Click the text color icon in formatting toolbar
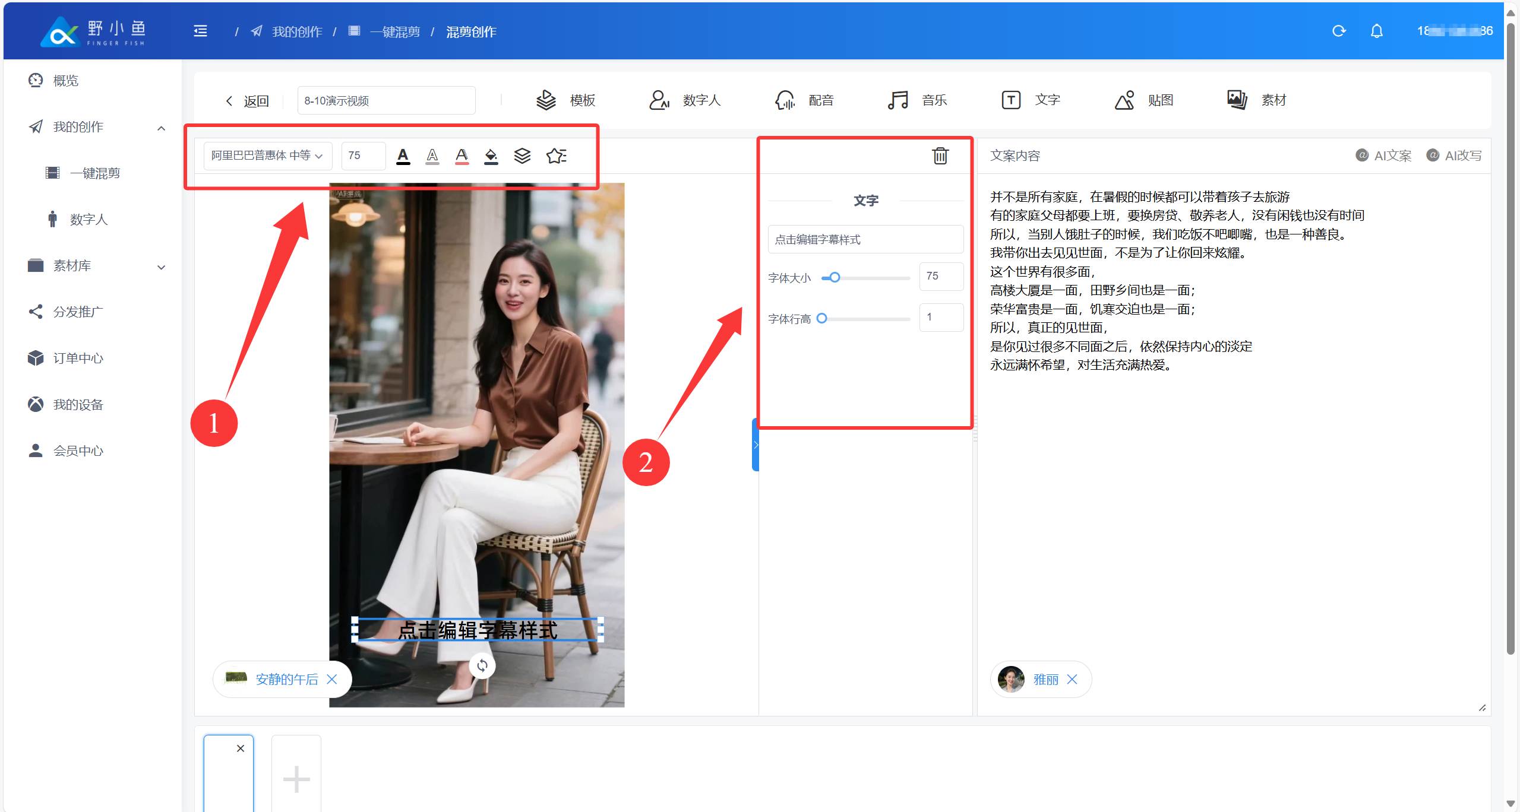This screenshot has height=812, width=1520. click(403, 156)
